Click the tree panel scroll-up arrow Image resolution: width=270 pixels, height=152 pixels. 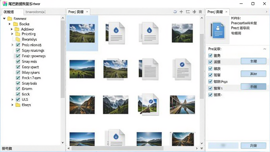tap(63, 18)
